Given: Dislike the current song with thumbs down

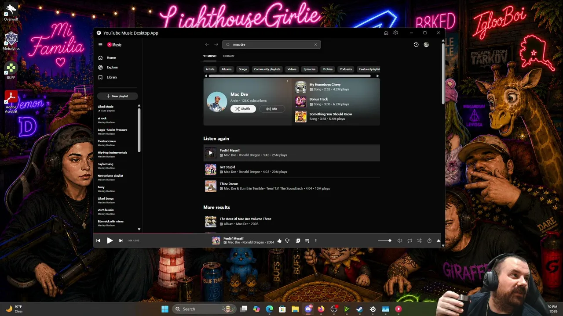Looking at the screenshot, I should click(x=287, y=241).
